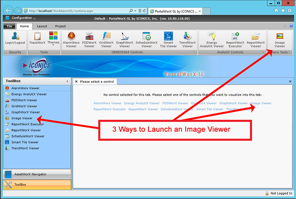The image size is (296, 199).
Task: Expand AnalytiX Controls group launcher
Action: coord(264,52)
